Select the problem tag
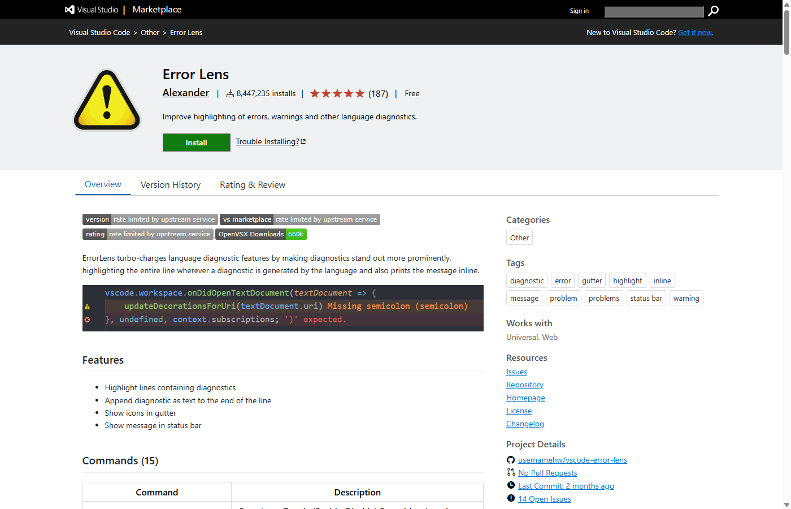Screen dimensions: 791x509 pyautogui.click(x=563, y=298)
